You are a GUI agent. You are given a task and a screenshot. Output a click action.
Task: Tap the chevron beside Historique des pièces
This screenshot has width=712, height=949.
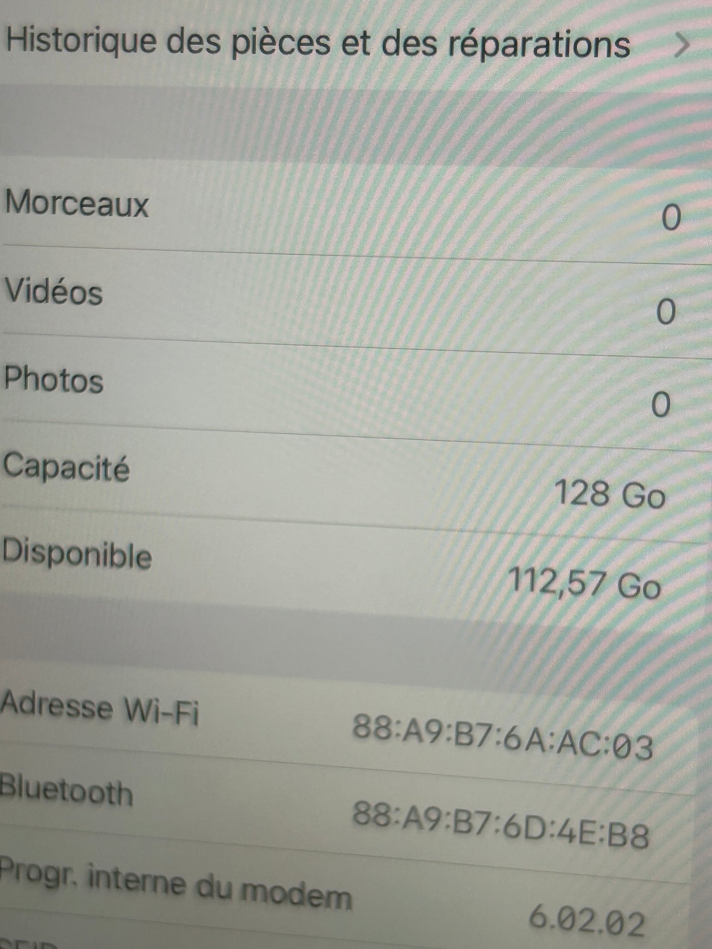(682, 45)
